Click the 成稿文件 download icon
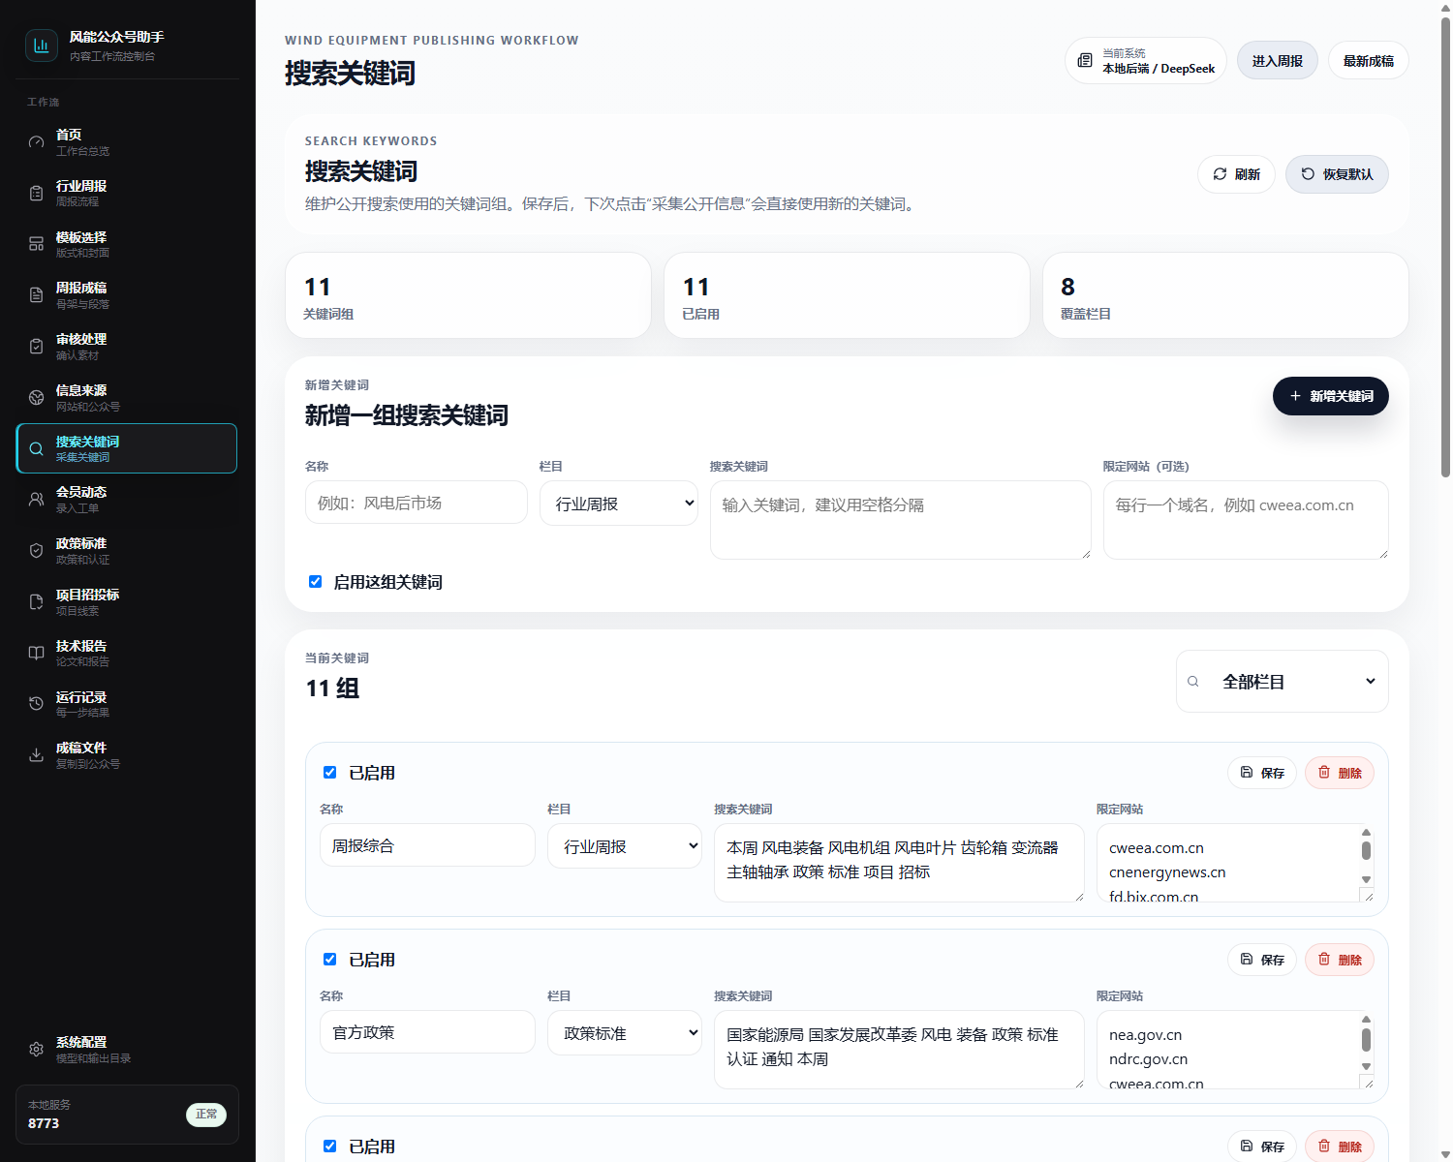Image resolution: width=1453 pixels, height=1162 pixels. pyautogui.click(x=36, y=755)
